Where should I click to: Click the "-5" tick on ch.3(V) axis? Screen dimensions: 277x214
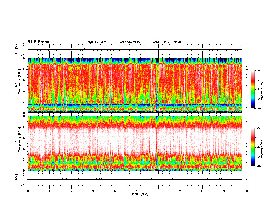click(23, 185)
